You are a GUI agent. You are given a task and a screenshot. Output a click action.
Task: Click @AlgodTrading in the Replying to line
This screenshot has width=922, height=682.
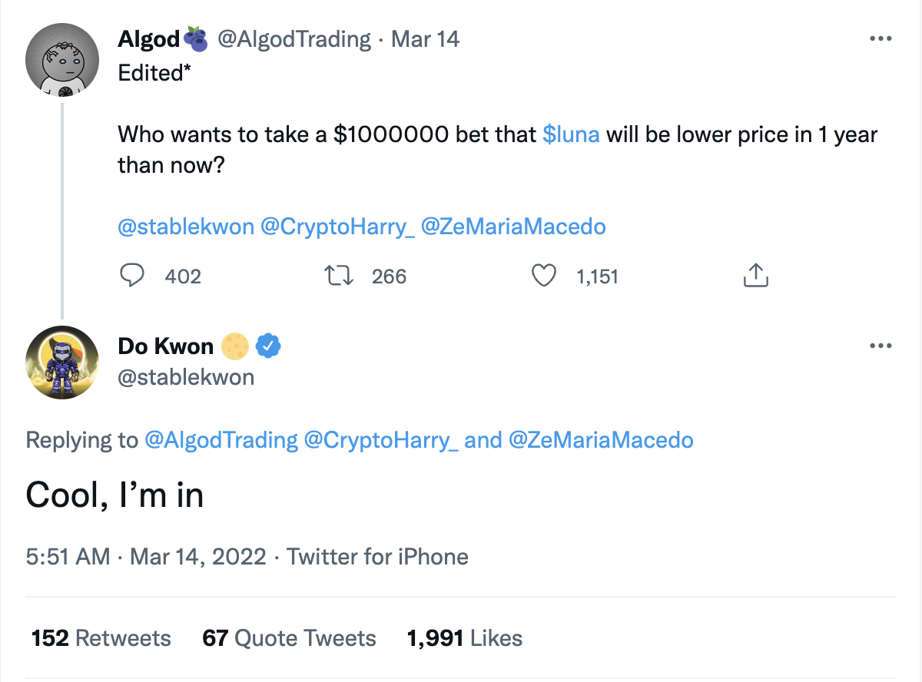pos(221,440)
